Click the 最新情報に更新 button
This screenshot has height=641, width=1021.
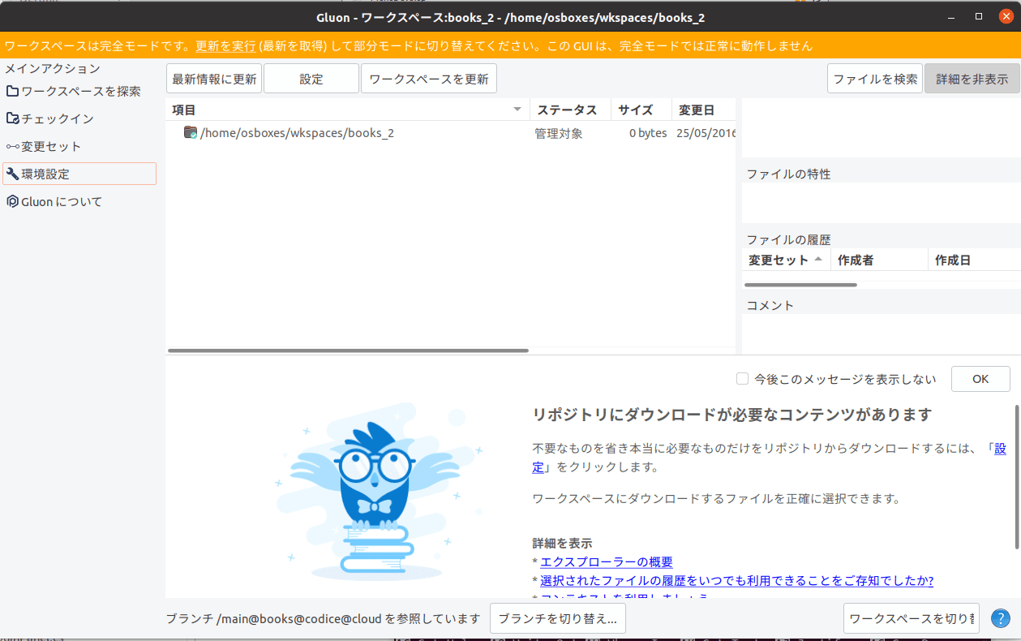coord(214,79)
